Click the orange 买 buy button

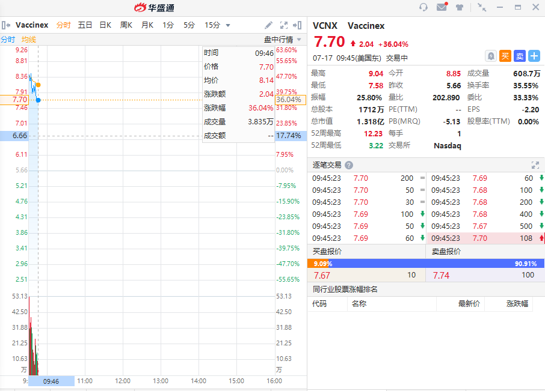[x=505, y=56]
